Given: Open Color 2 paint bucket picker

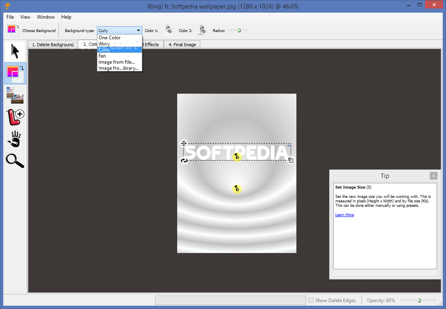Looking at the screenshot, I should click(x=202, y=30).
